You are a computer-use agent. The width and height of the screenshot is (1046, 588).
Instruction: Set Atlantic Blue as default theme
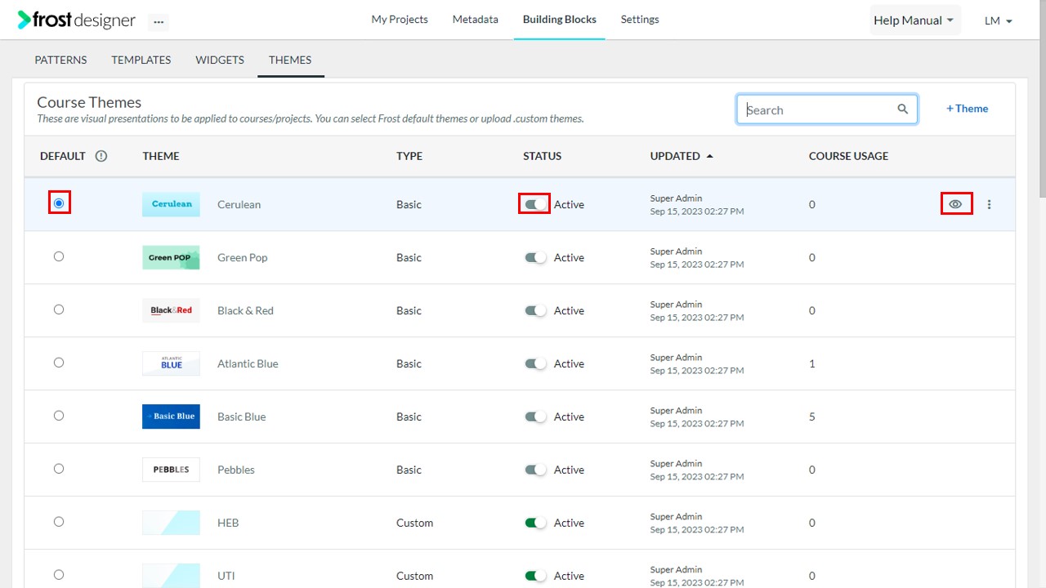pos(59,363)
